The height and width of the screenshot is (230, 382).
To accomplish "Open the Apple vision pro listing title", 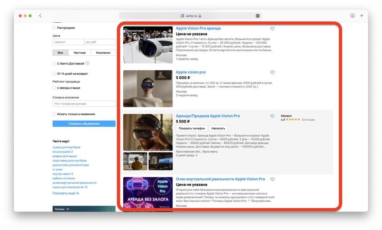I will (191, 72).
